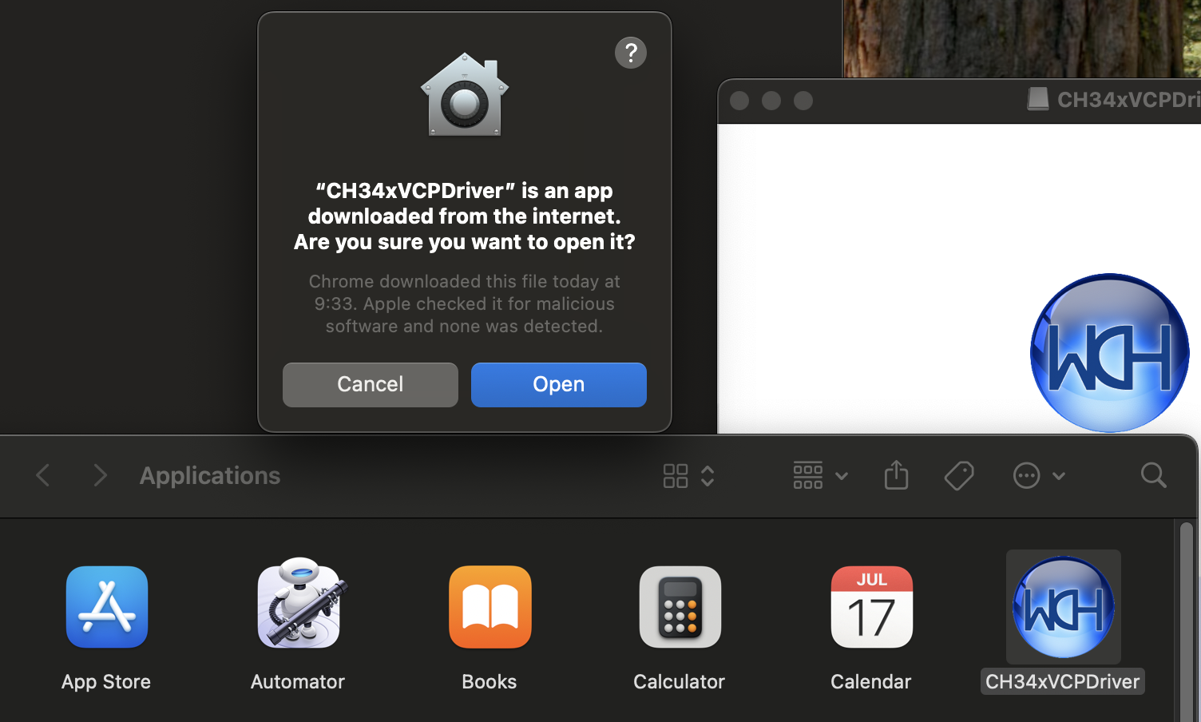Minimize the CH34xVCPDriver disk window
The width and height of the screenshot is (1201, 722).
(x=771, y=101)
